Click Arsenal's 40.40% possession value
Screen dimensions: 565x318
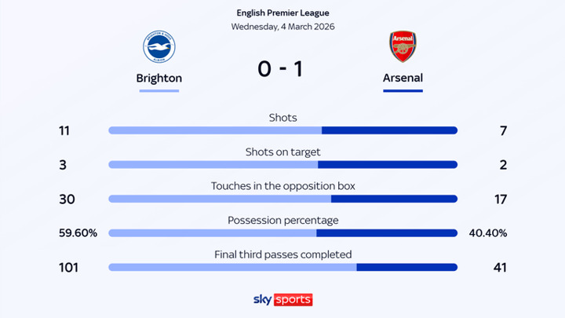click(488, 233)
